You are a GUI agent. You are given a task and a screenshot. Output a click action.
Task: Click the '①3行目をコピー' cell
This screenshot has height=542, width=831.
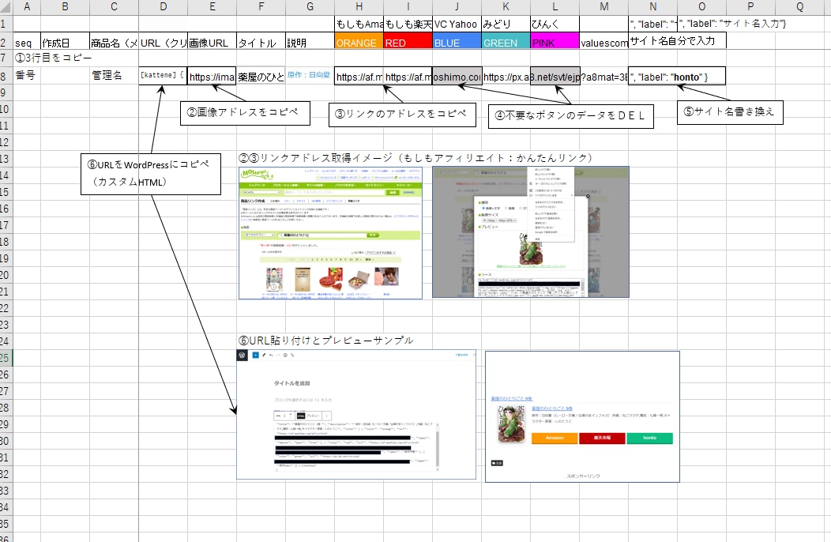(53, 58)
